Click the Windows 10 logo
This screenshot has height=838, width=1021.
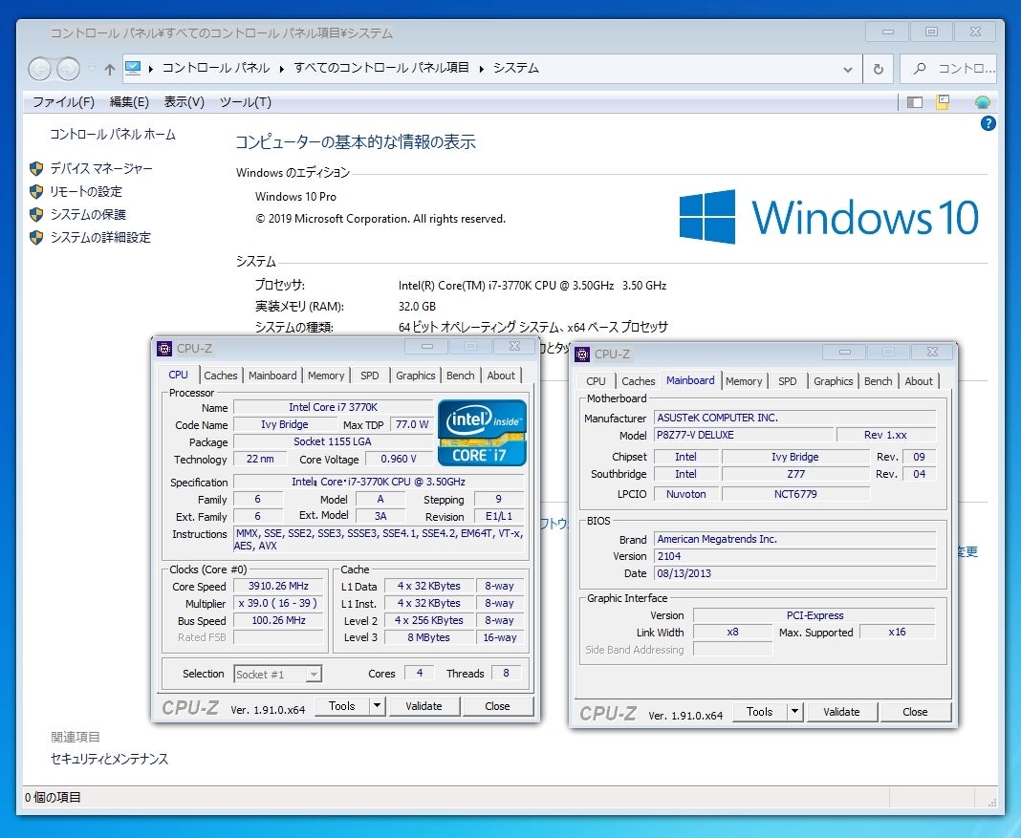point(829,217)
